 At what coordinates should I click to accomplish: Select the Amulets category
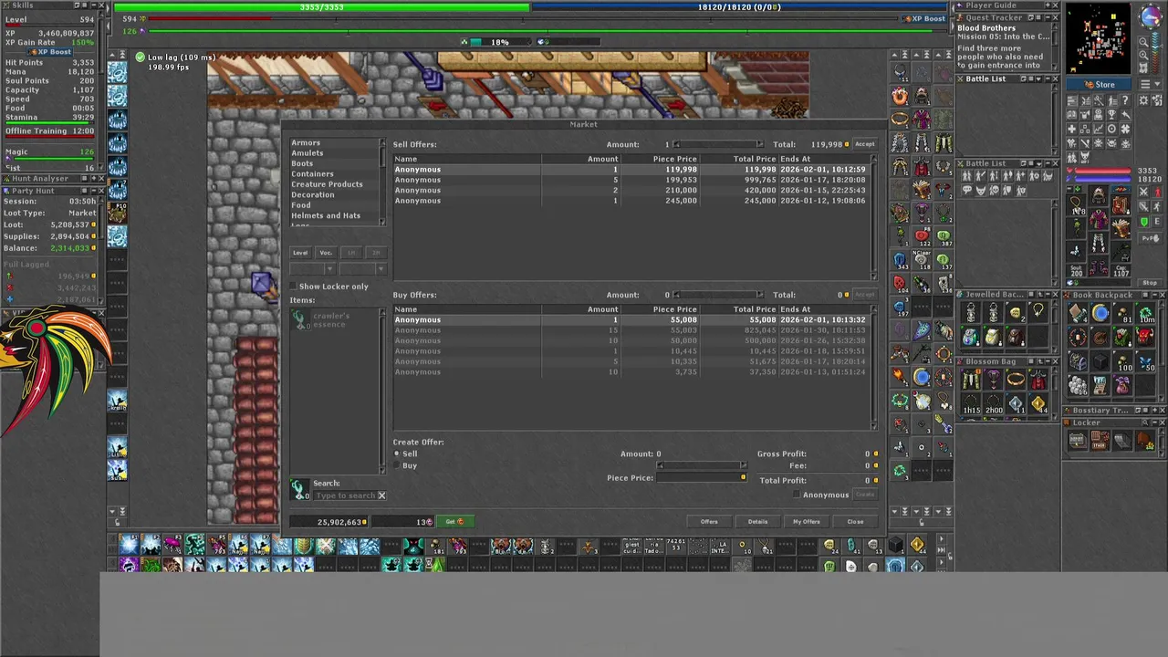pyautogui.click(x=308, y=153)
